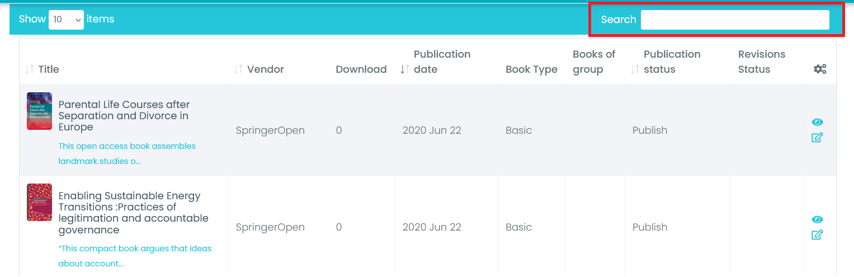Open Parental Life Courses book cover thumbnail
The height and width of the screenshot is (277, 854).
(x=39, y=111)
